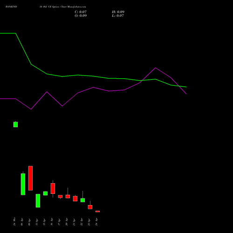Click the 08 Apr date label
This screenshot has width=233, height=233.
[x=22, y=222]
